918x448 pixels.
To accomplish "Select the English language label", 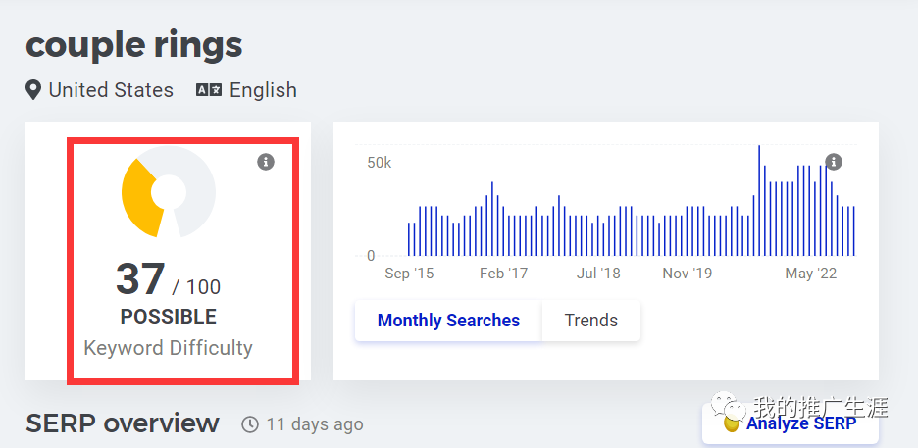I will point(263,90).
